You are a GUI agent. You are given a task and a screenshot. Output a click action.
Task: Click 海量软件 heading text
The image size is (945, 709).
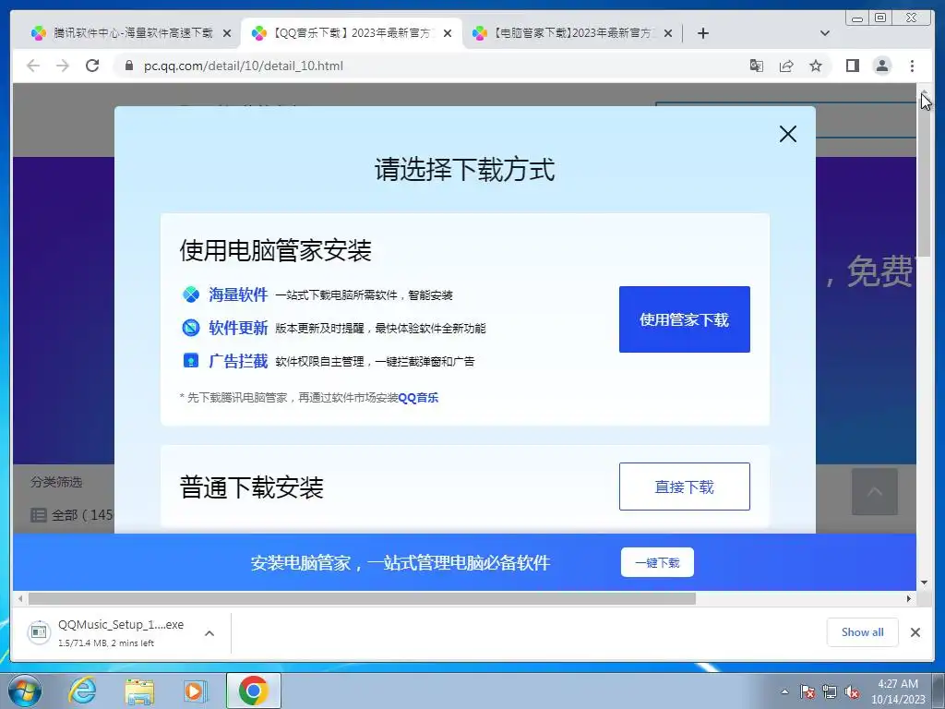pyautogui.click(x=238, y=294)
